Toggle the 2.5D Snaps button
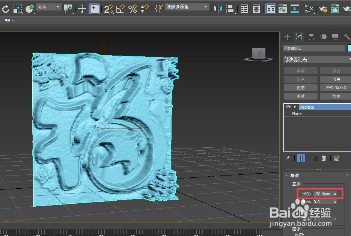This screenshot has height=236, width=351. point(108,9)
